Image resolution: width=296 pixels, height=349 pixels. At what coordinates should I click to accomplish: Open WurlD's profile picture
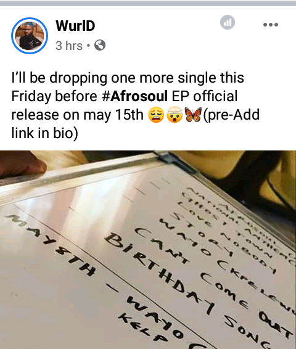(30, 36)
